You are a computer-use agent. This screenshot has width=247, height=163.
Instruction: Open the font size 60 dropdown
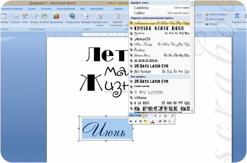[151, 116]
